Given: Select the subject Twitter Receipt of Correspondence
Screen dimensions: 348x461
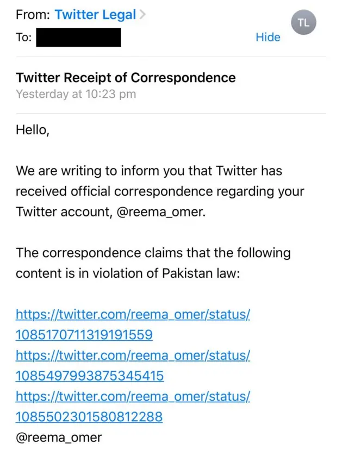Looking at the screenshot, I should pyautogui.click(x=126, y=78).
